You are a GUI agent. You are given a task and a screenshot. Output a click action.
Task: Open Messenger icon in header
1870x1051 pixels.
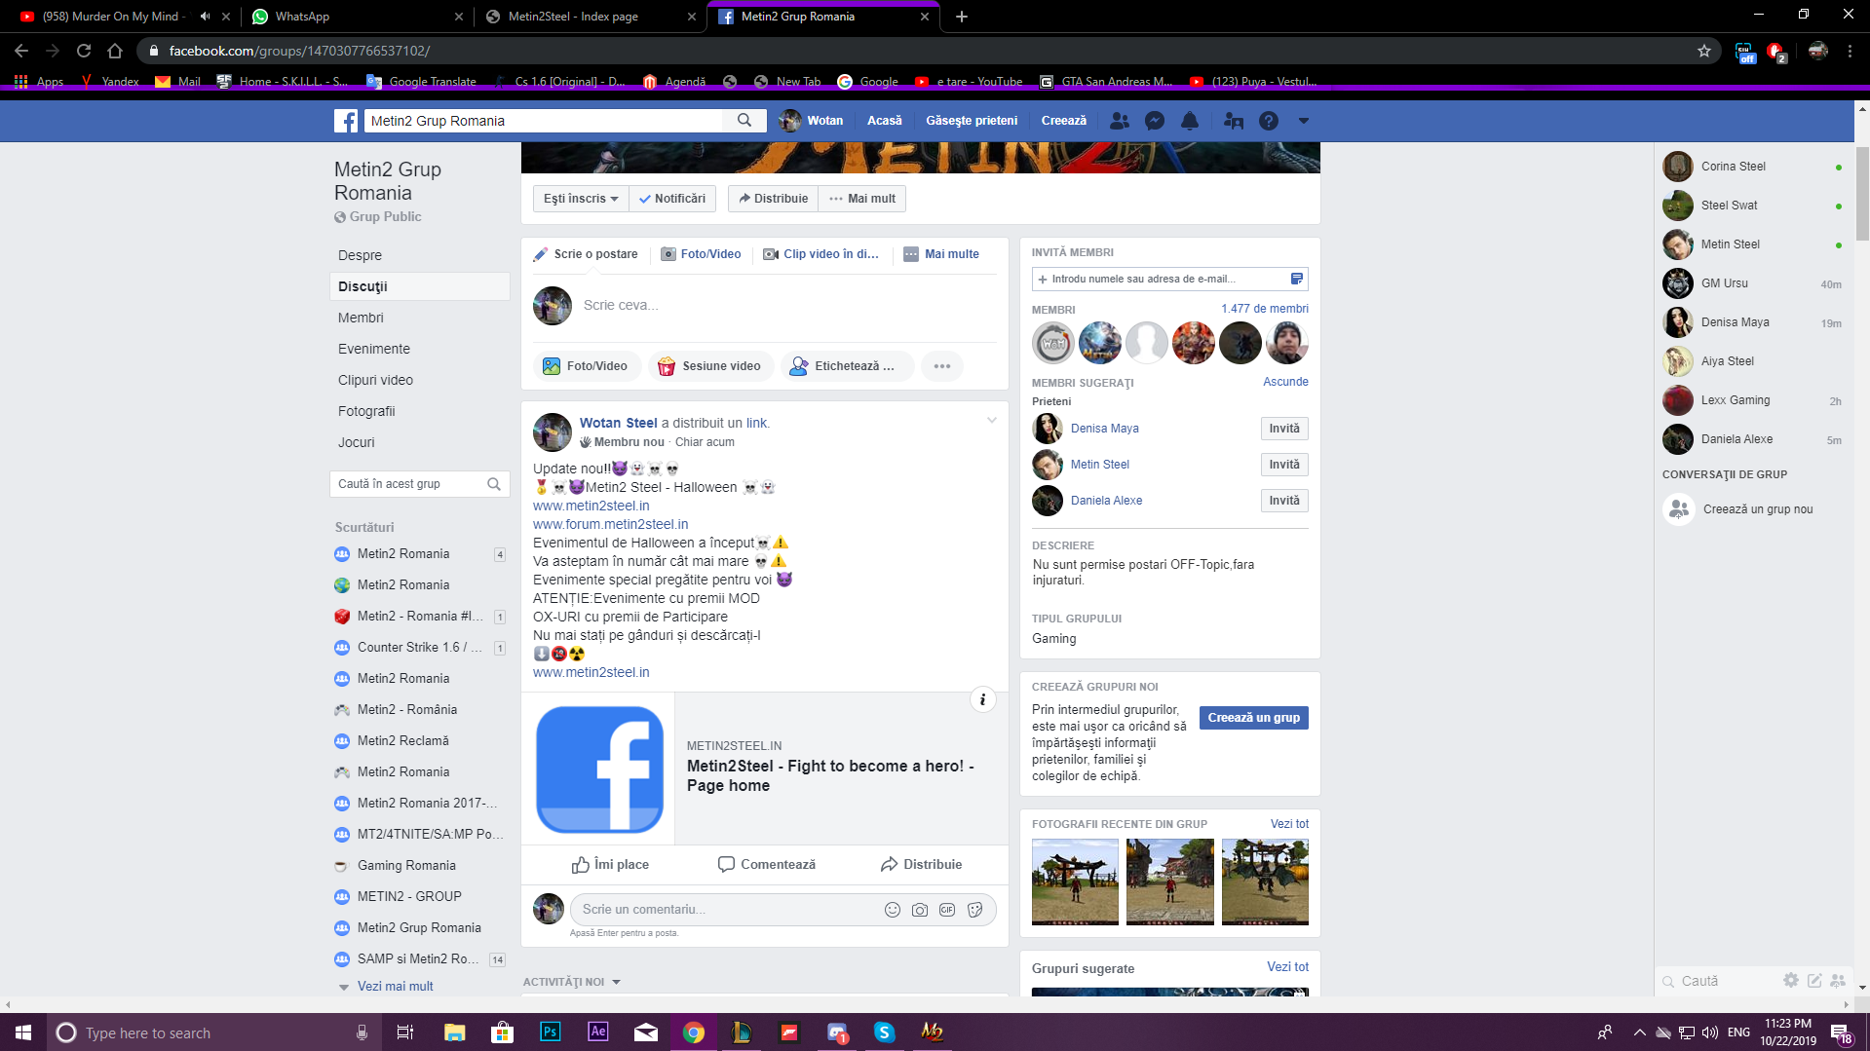coord(1155,121)
